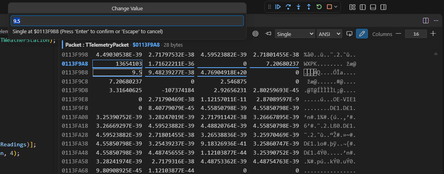This screenshot has height=174, width=444.
Task: Click the value 9.48239277E-38
Action: pos(171,73)
